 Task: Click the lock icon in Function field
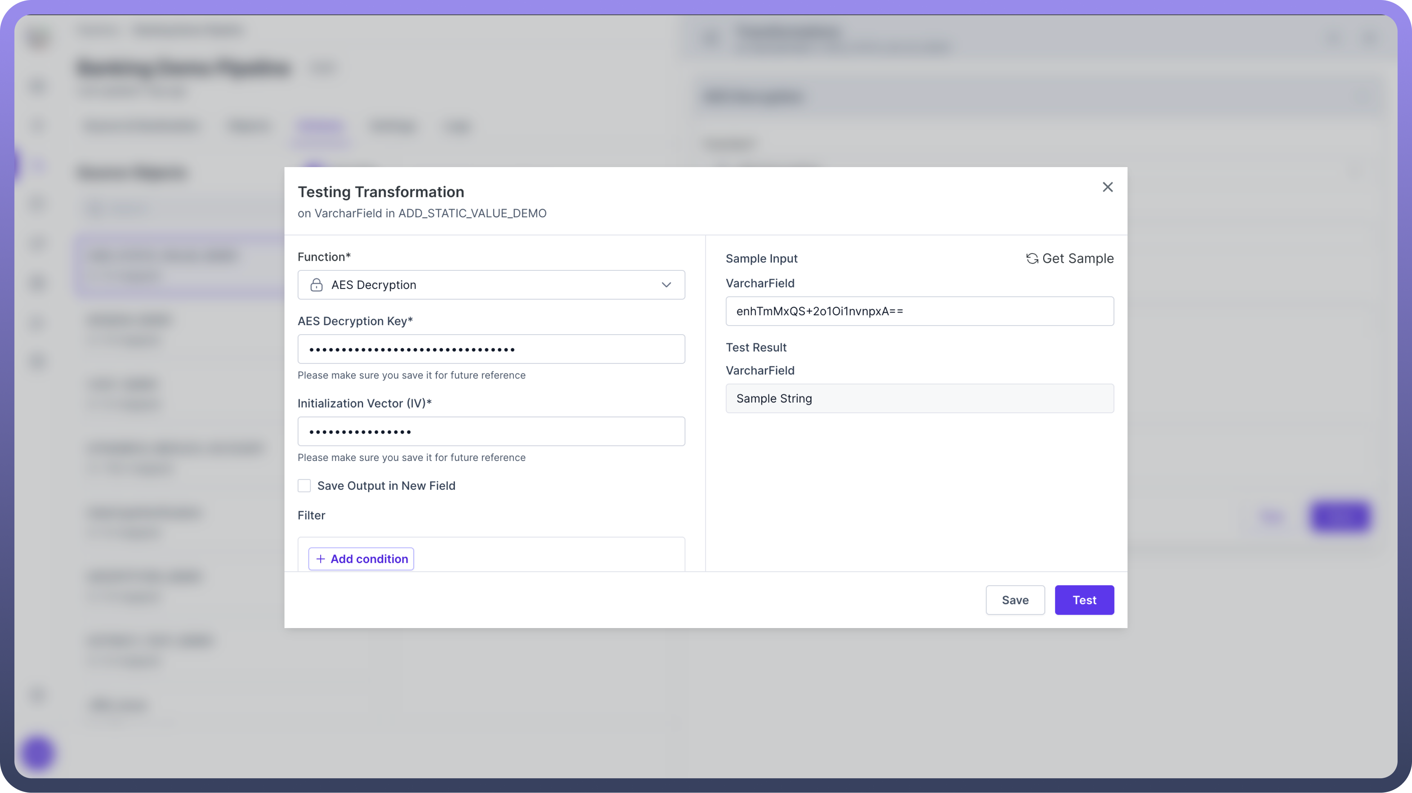tap(316, 285)
